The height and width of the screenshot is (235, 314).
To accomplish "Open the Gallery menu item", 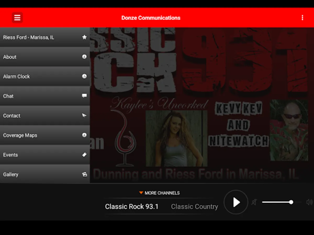I will pyautogui.click(x=45, y=174).
